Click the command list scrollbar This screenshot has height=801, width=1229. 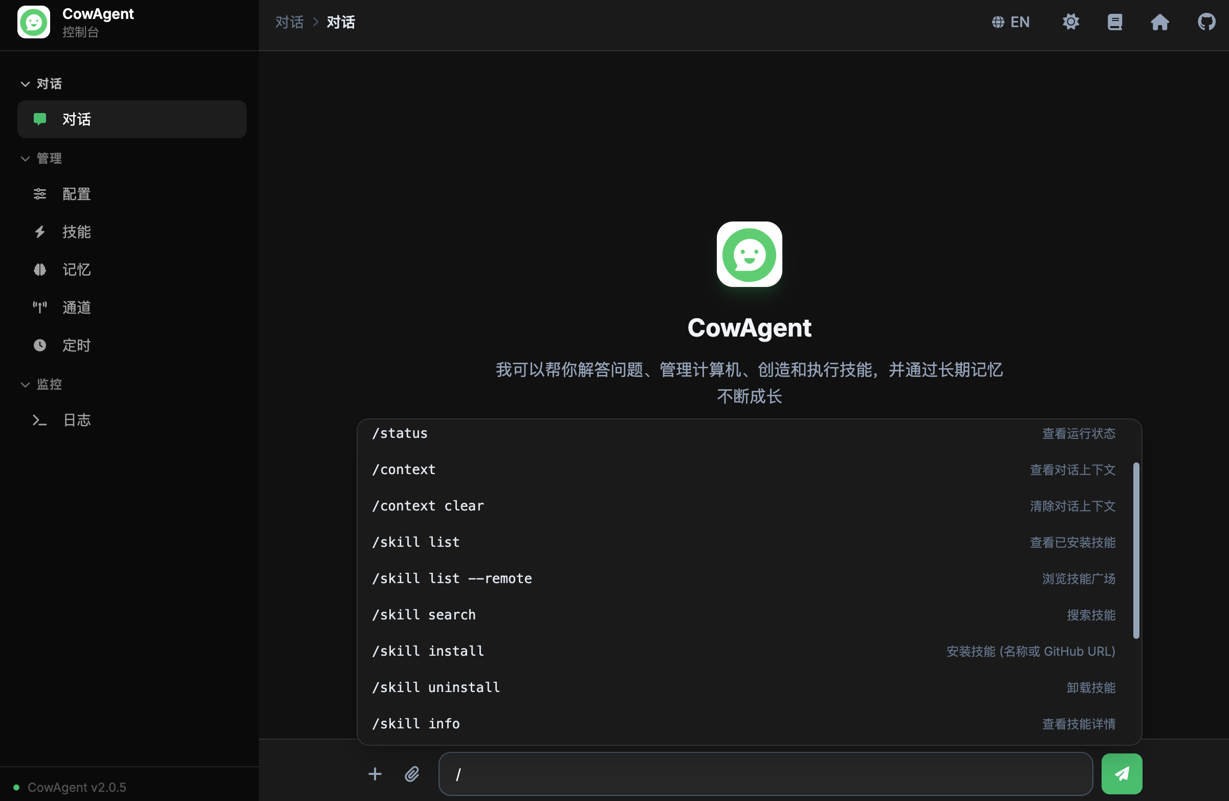(1135, 550)
